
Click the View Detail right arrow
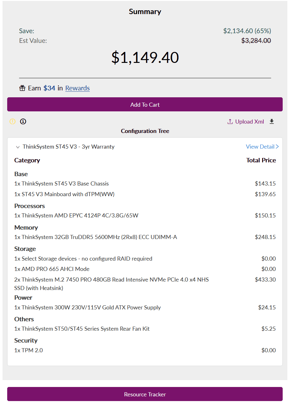(277, 147)
